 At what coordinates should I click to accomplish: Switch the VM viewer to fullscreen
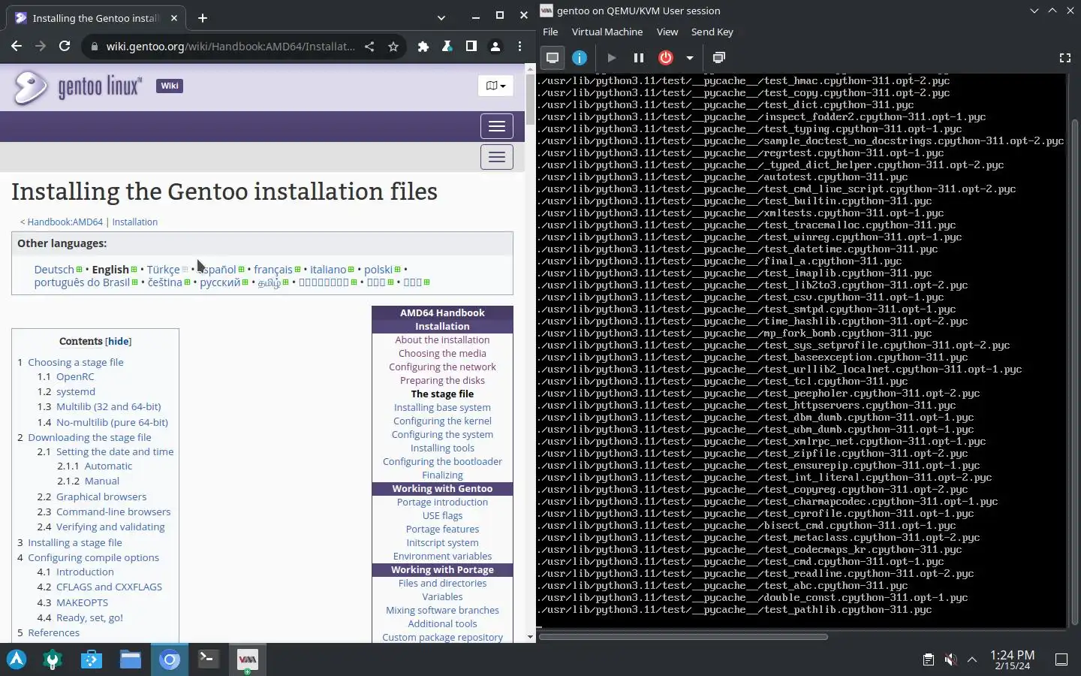point(1064,58)
